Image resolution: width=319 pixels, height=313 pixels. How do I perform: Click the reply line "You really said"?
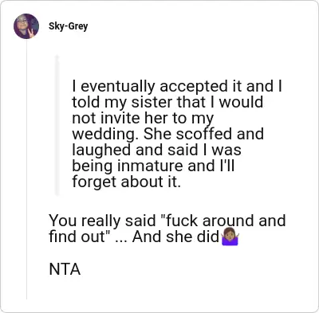click(102, 221)
